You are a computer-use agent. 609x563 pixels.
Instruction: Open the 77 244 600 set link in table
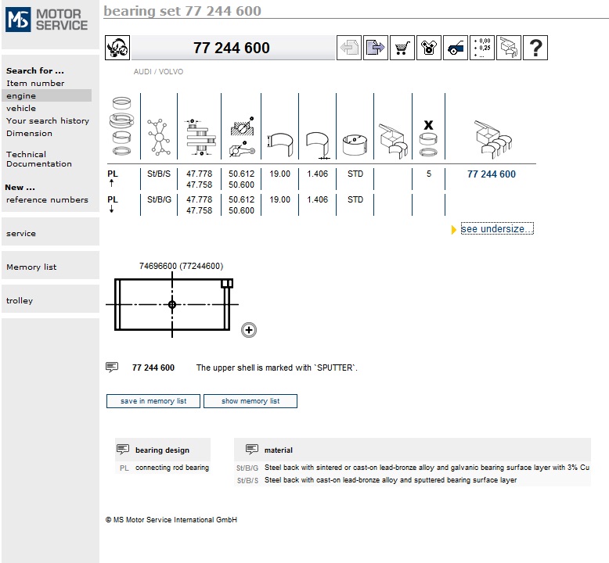[491, 174]
